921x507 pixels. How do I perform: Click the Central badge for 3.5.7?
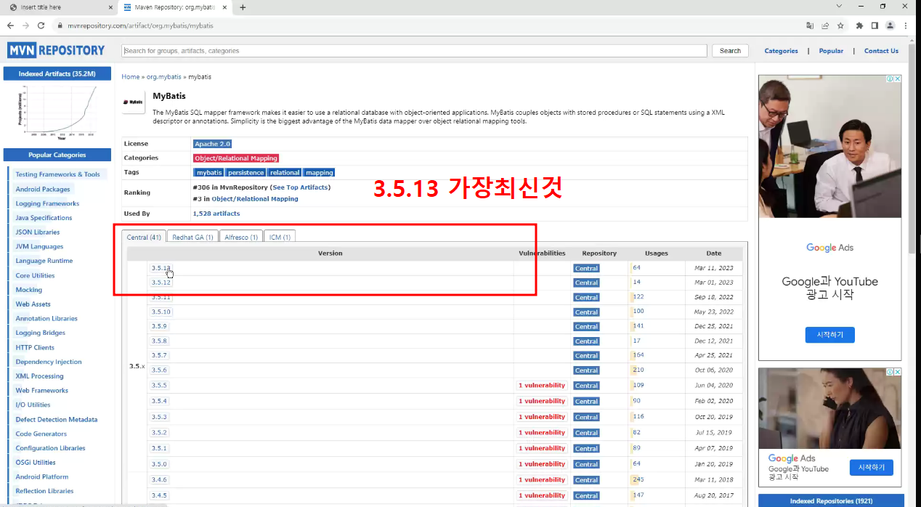click(x=586, y=355)
